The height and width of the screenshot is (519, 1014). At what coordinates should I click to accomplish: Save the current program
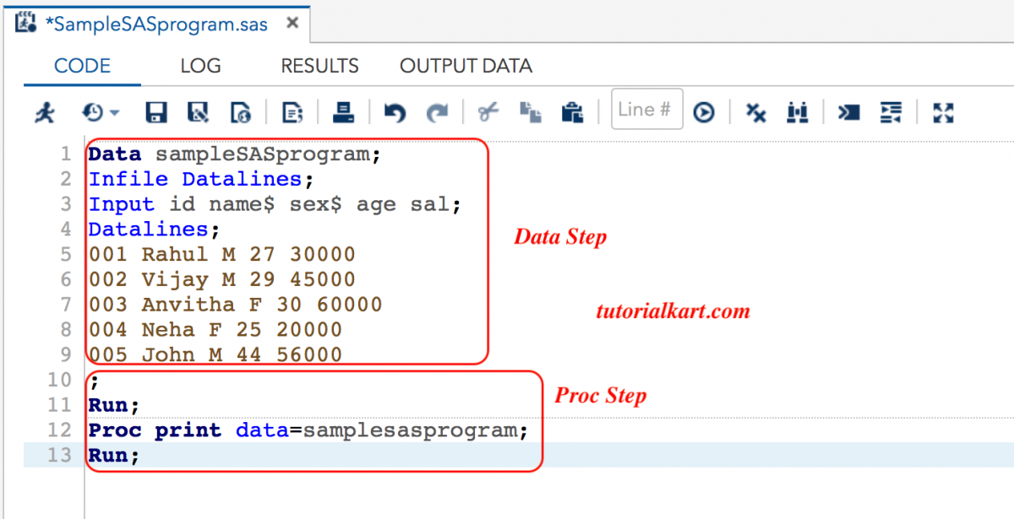coord(155,111)
